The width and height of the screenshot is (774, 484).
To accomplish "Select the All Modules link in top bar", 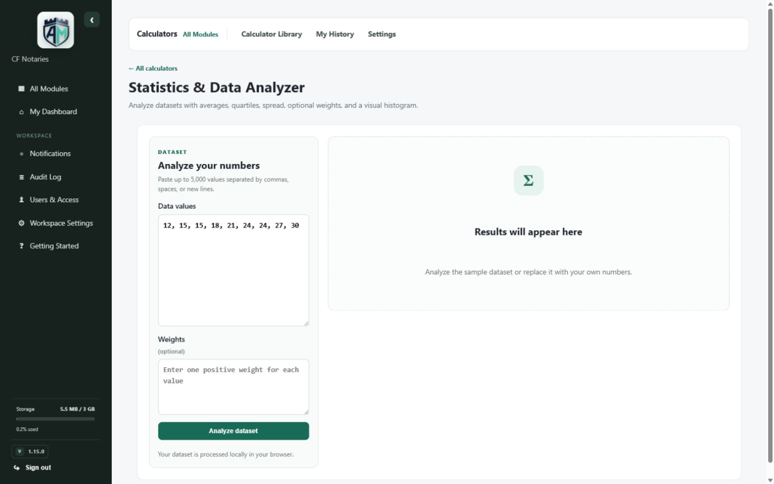I will 200,35.
